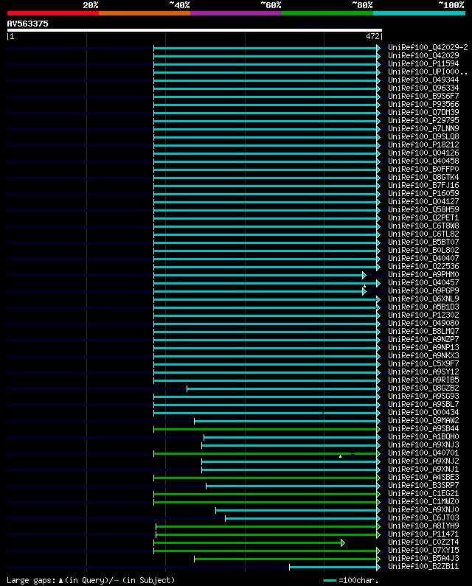Click UniRef100_C6T8W8 label
Screen dimensions: 472x586
coord(423,226)
